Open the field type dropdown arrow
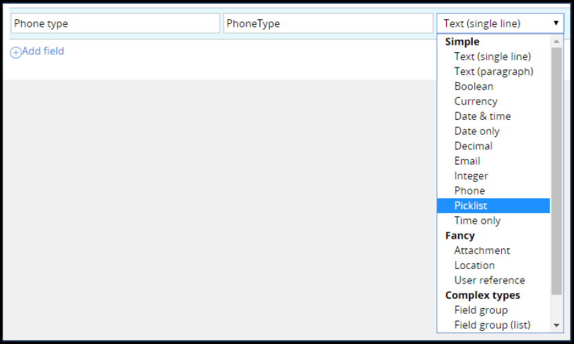Image resolution: width=574 pixels, height=344 pixels. pyautogui.click(x=555, y=23)
